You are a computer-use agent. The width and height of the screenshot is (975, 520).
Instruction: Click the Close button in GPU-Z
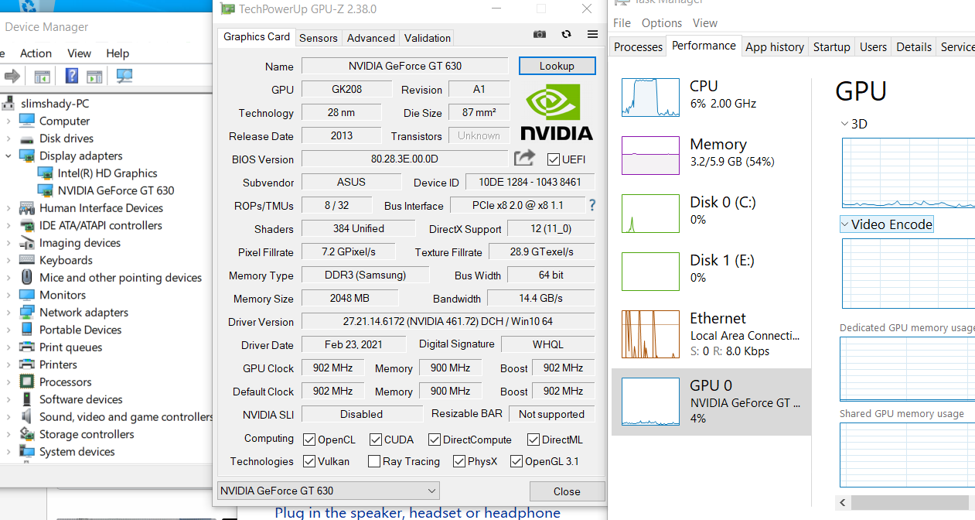coord(567,491)
